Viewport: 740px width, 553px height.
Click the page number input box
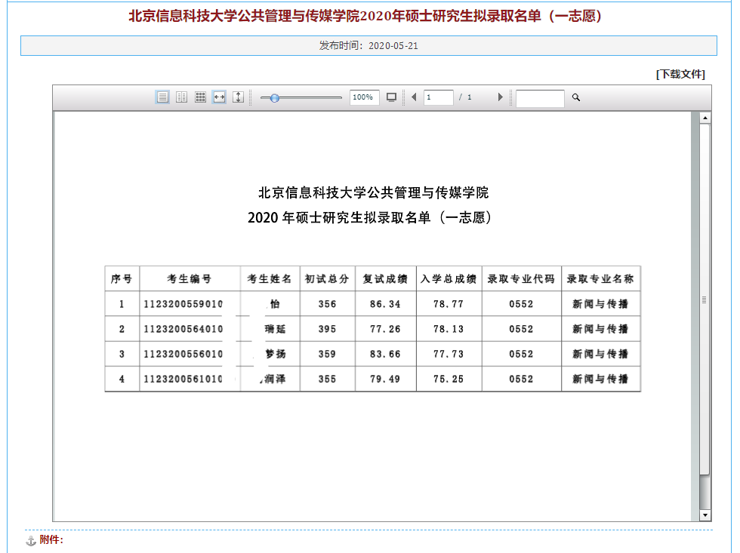(x=438, y=97)
